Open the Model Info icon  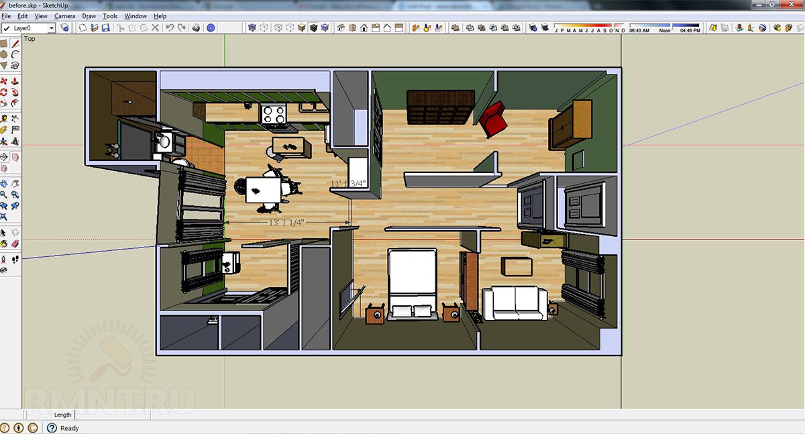point(211,28)
